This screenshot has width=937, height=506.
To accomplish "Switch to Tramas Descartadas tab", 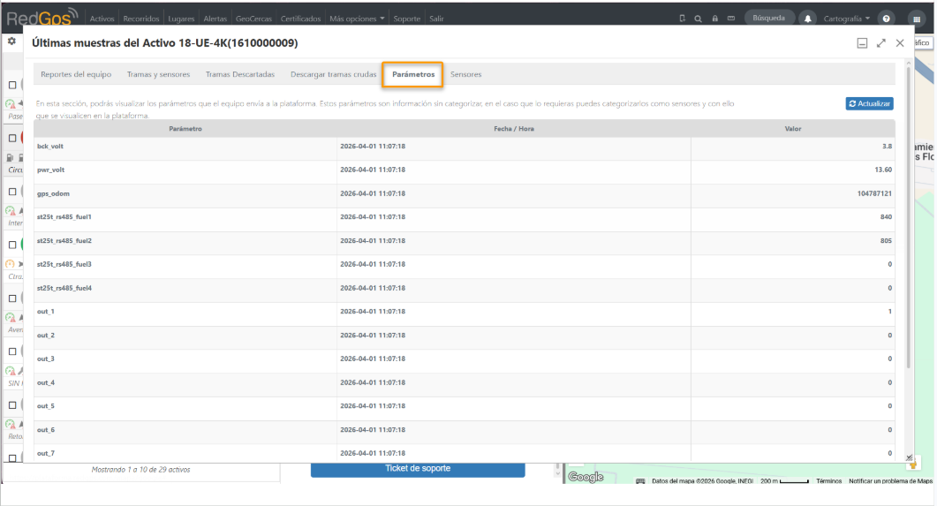I will click(x=240, y=74).
